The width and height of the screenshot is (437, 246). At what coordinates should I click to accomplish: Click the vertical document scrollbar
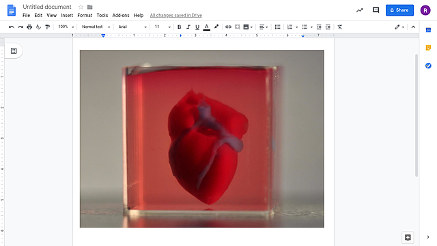(x=417, y=115)
